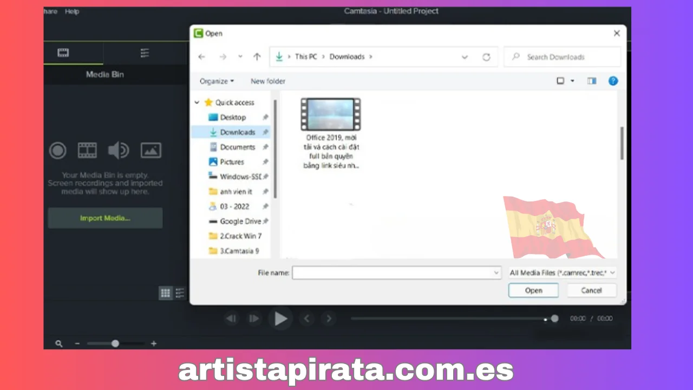Click This PC in the address path
This screenshot has height=390, width=693.
tap(306, 57)
